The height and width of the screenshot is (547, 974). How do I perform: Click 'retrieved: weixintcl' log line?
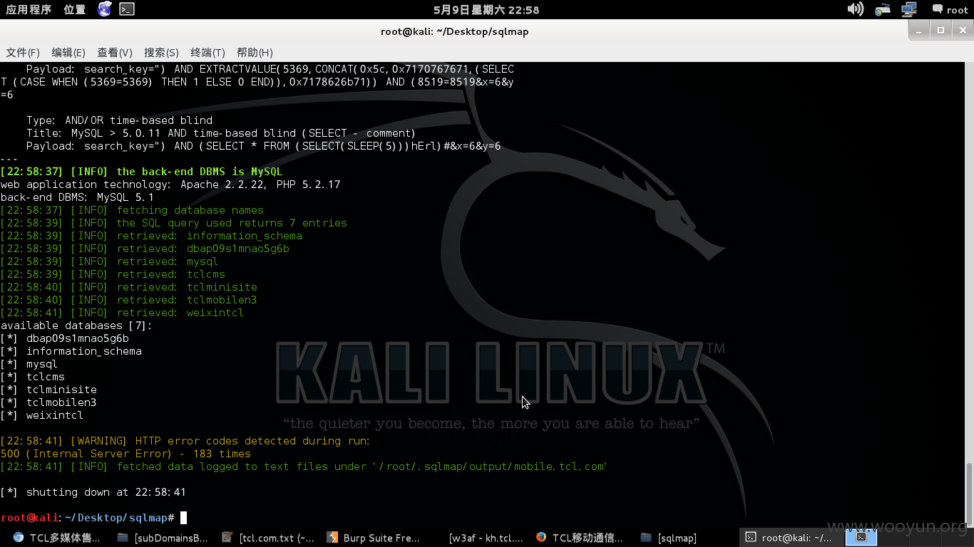coord(180,313)
